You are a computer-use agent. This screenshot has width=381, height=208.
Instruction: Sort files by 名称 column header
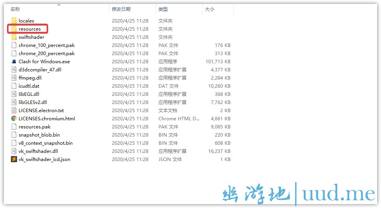[15, 9]
